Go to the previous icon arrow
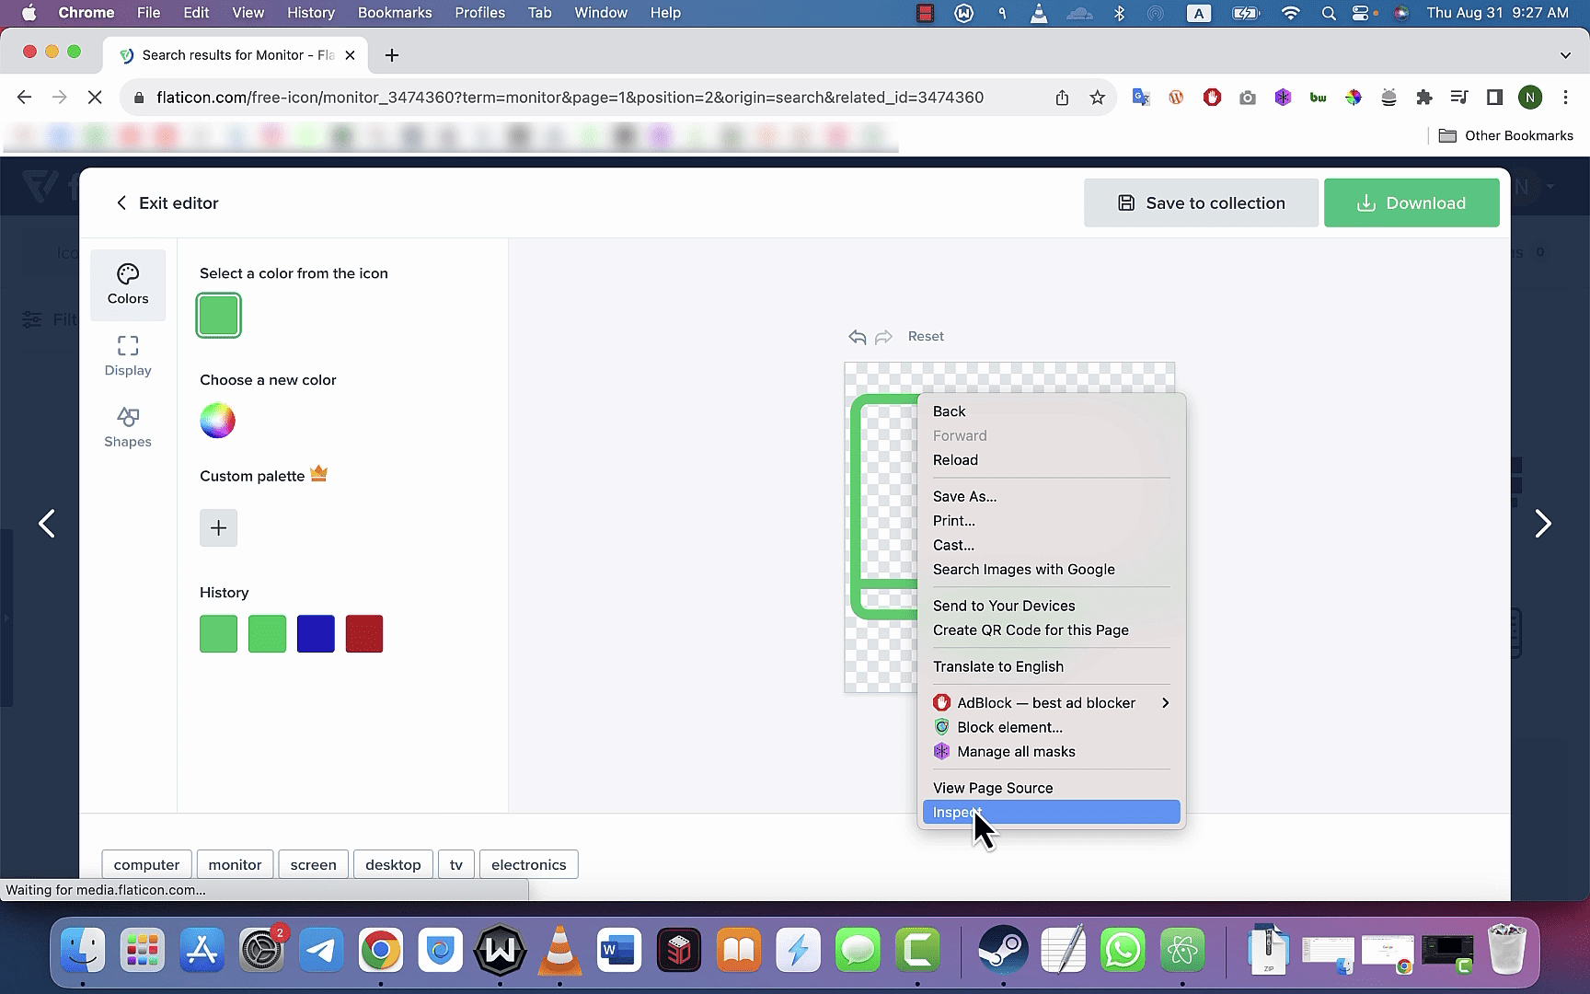Image resolution: width=1590 pixels, height=994 pixels. 47,524
